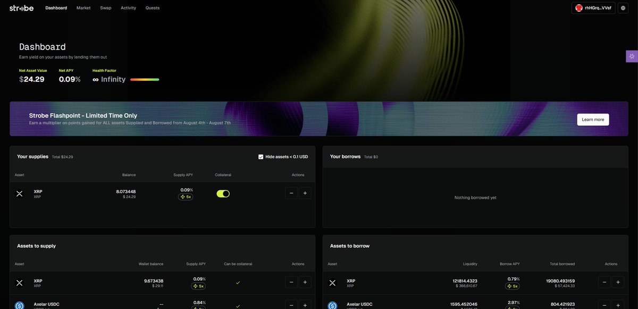
Task: Click the Collateral column header
Action: click(223, 175)
